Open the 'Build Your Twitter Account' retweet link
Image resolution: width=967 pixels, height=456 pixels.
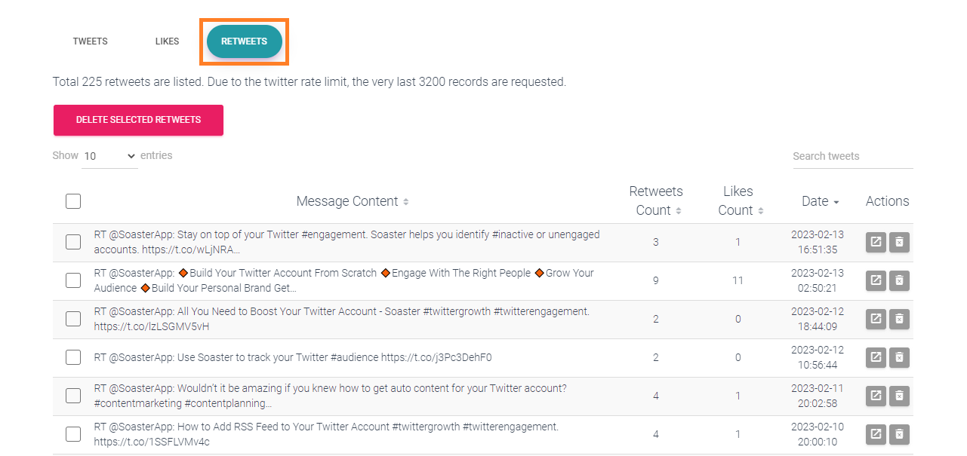(x=876, y=280)
